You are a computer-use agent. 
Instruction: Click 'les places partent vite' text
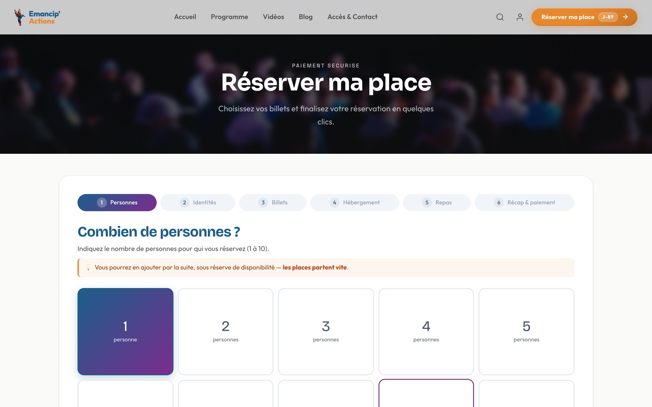pos(315,267)
